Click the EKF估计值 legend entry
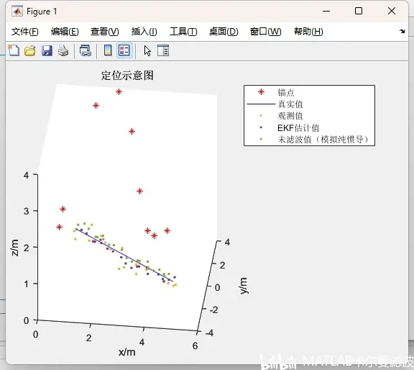Viewport: 414px width, 370px height. click(298, 128)
